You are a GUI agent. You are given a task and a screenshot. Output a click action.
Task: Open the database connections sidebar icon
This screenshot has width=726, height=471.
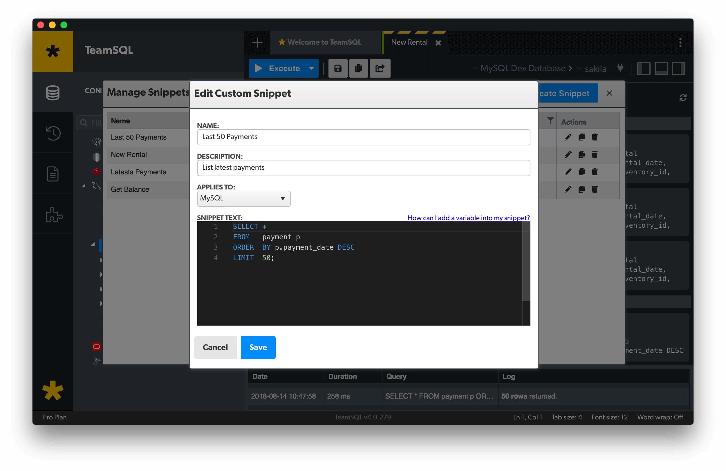[53, 93]
